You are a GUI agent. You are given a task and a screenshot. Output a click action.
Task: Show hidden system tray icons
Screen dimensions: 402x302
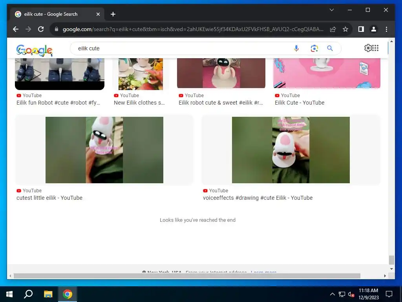pyautogui.click(x=332, y=294)
